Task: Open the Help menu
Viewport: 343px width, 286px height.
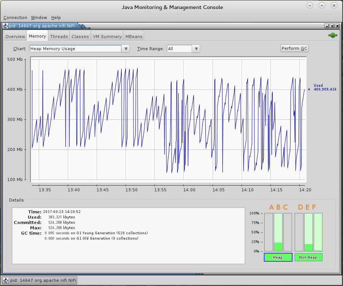Action: [56, 17]
